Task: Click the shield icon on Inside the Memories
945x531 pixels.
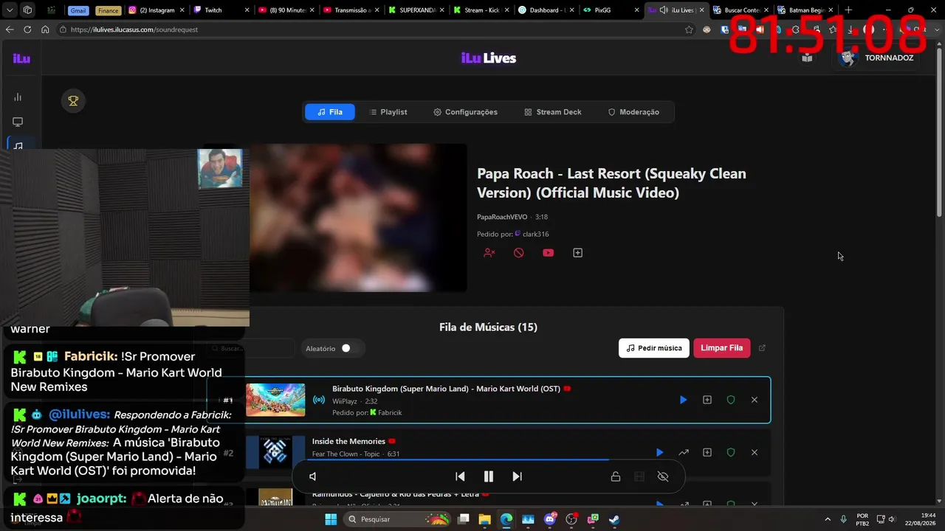Action: [731, 452]
